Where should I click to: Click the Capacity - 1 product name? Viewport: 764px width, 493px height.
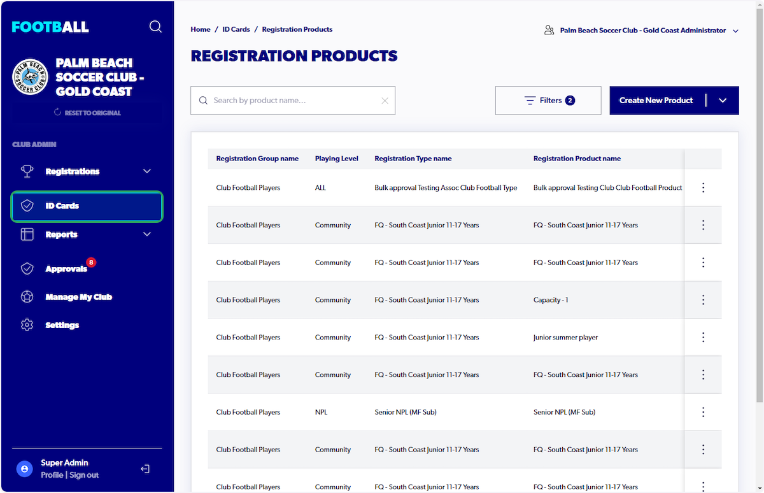(551, 300)
